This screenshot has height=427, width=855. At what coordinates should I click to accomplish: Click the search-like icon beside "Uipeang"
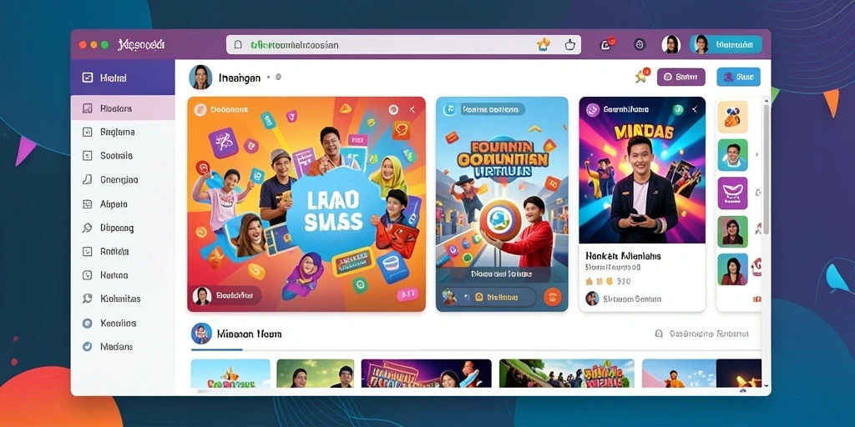(x=87, y=229)
